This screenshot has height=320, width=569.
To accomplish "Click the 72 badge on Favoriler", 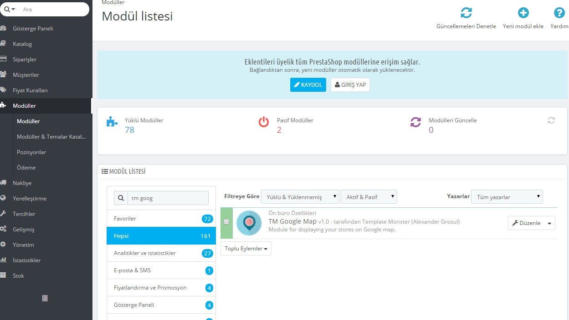I will tap(207, 219).
